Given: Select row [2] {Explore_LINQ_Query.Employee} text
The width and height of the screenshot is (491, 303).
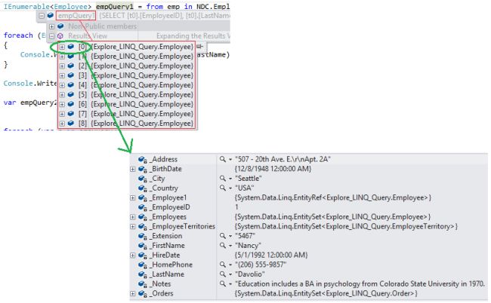Looking at the screenshot, I should click(x=136, y=66).
